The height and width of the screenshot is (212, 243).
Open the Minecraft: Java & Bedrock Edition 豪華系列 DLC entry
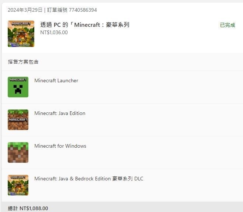click(89, 179)
